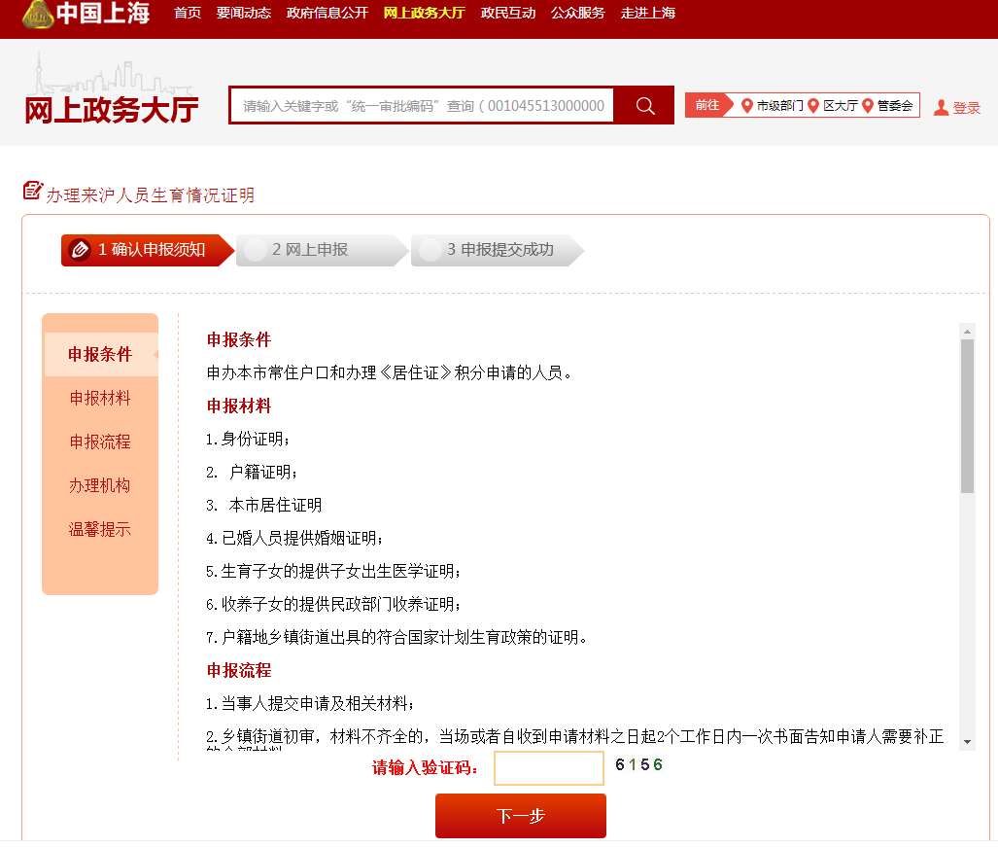
Task: Focus the verification code input box
Action: [549, 767]
